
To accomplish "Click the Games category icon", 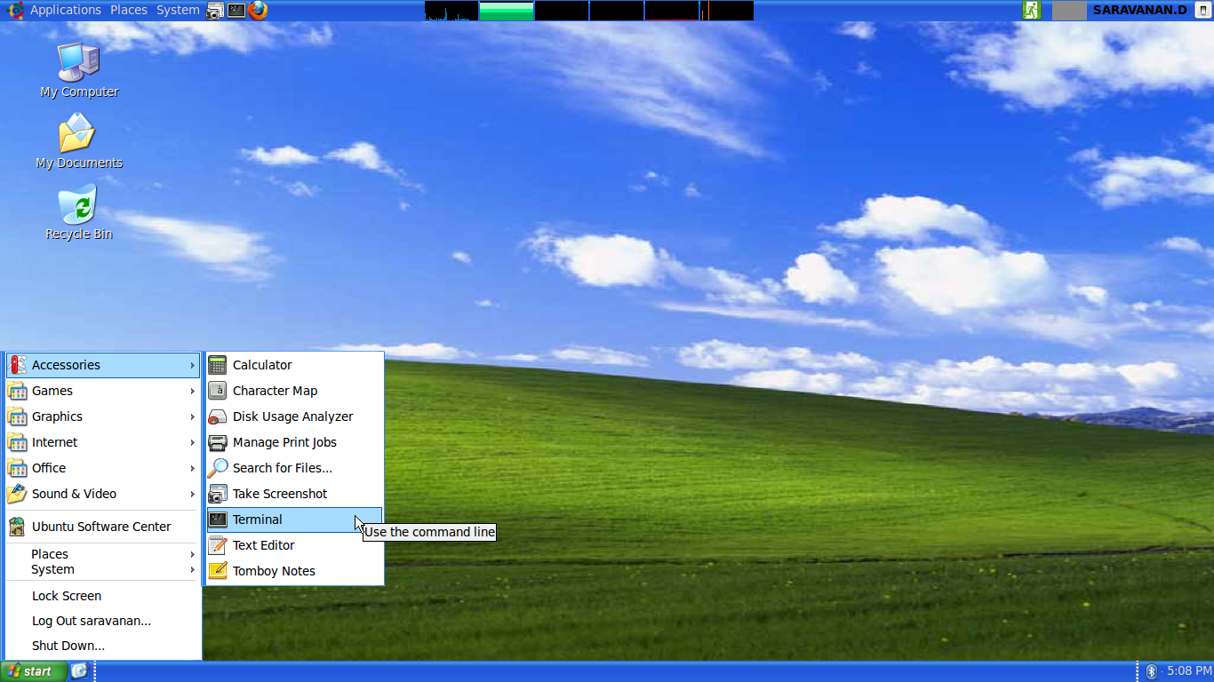I will 17,391.
